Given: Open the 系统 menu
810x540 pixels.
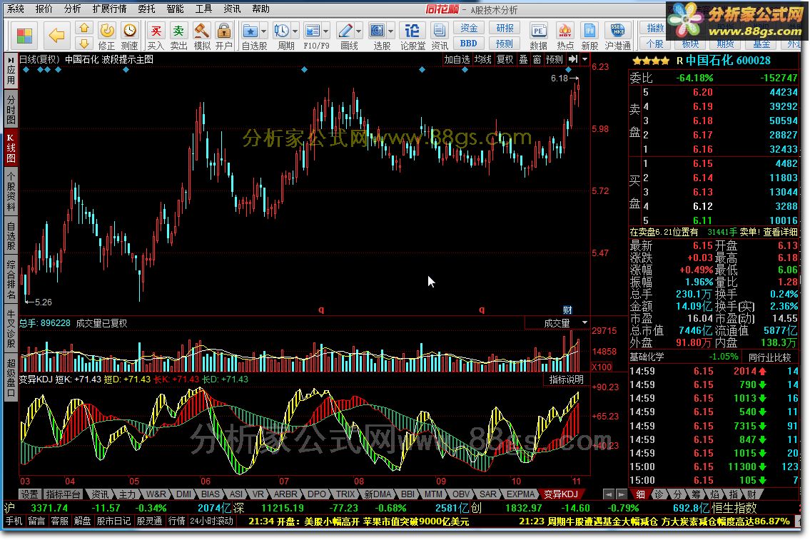Looking at the screenshot, I should pyautogui.click(x=16, y=9).
